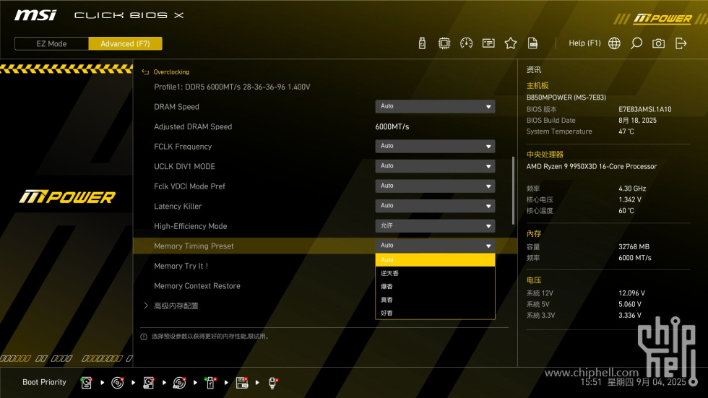Image resolution: width=708 pixels, height=398 pixels.
Task: Open the search magnifier icon
Action: (x=636, y=43)
